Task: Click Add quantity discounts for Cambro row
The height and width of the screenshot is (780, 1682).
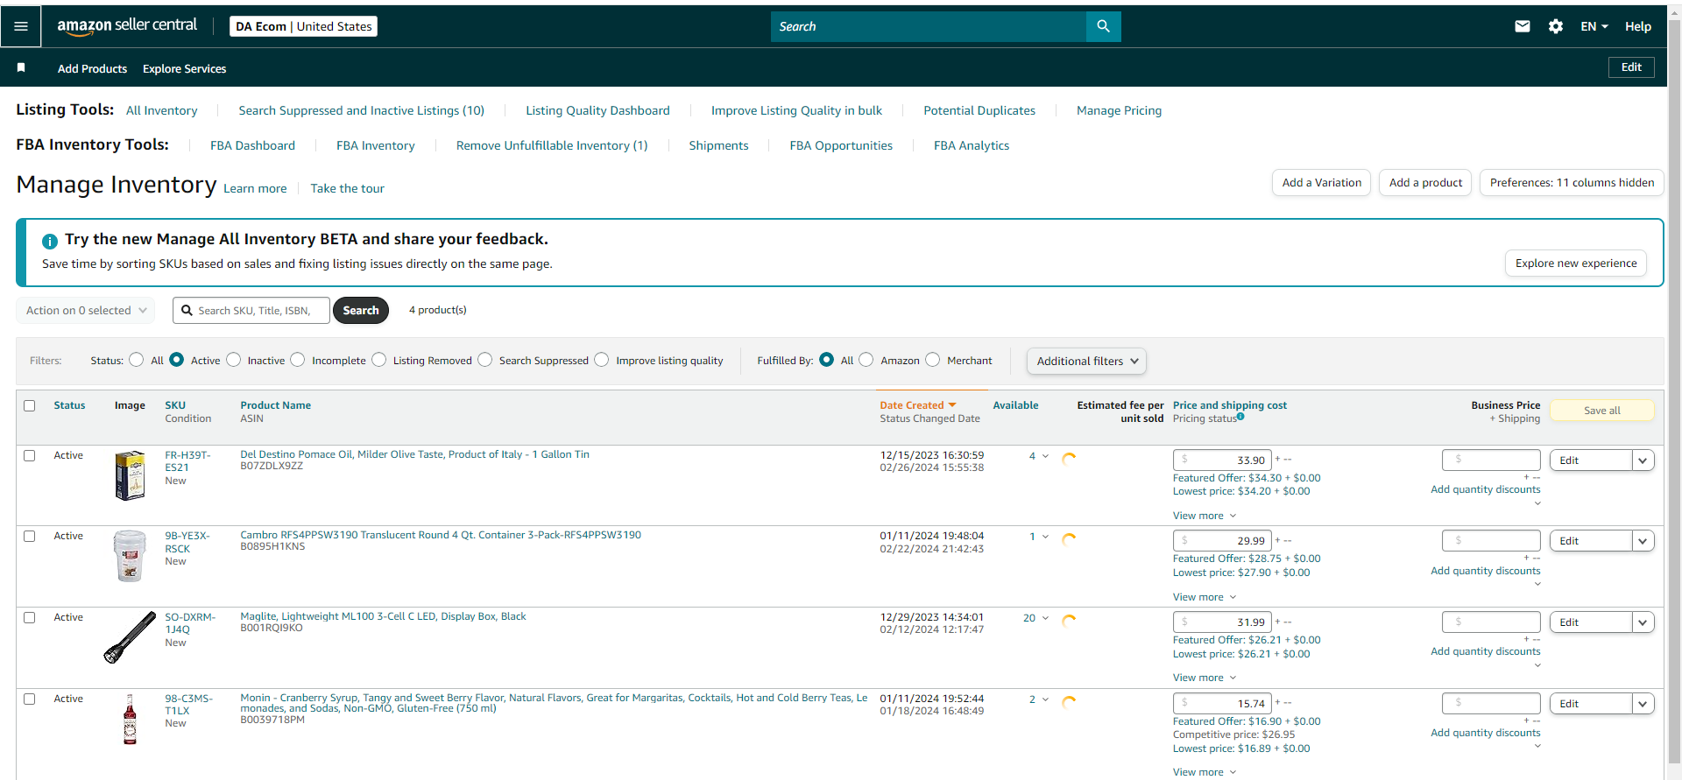Action: click(1485, 571)
